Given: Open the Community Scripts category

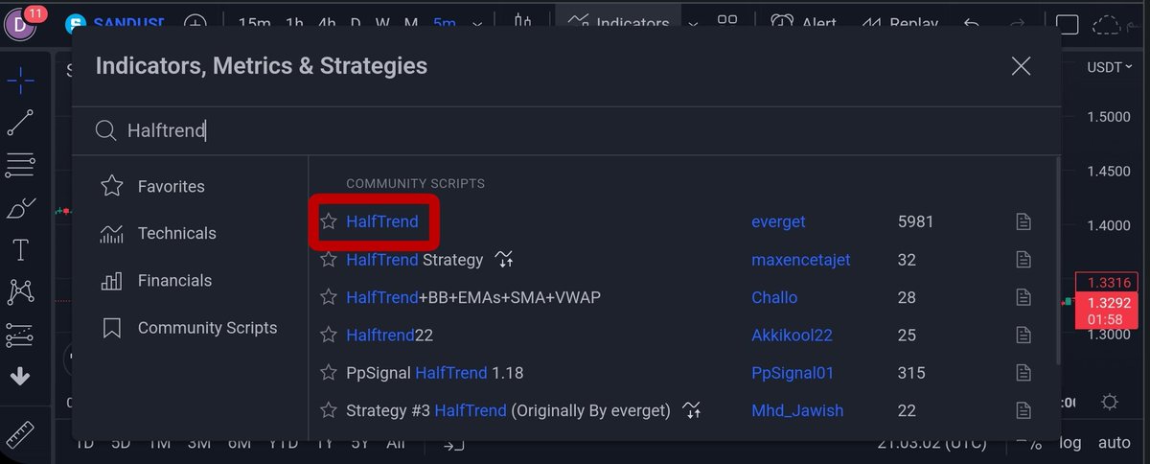Looking at the screenshot, I should (190, 328).
